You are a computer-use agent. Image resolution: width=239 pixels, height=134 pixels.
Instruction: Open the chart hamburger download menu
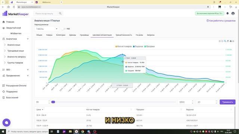233,41
